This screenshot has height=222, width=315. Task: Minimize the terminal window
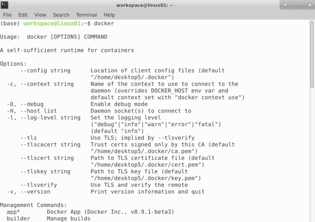(293, 5)
